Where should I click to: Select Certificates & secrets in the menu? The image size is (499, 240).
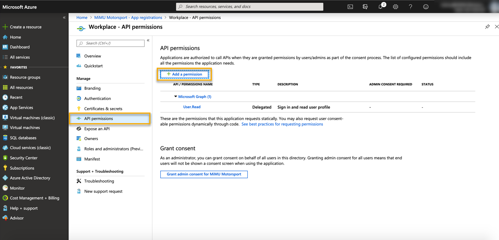103,109
